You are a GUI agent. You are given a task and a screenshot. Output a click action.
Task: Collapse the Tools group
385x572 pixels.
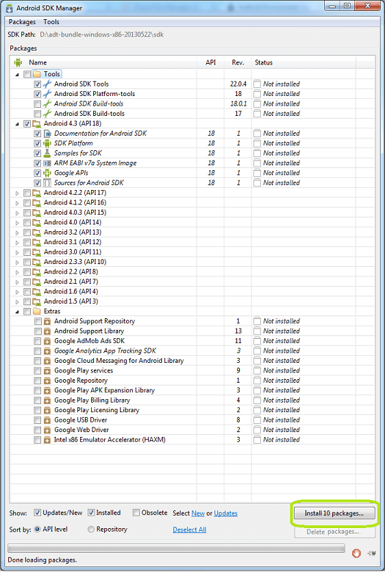pos(17,75)
